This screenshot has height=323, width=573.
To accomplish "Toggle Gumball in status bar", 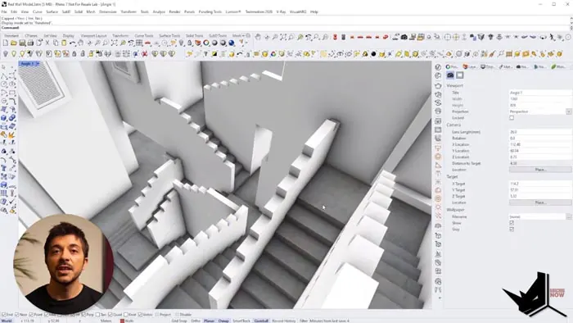I will (x=261, y=321).
